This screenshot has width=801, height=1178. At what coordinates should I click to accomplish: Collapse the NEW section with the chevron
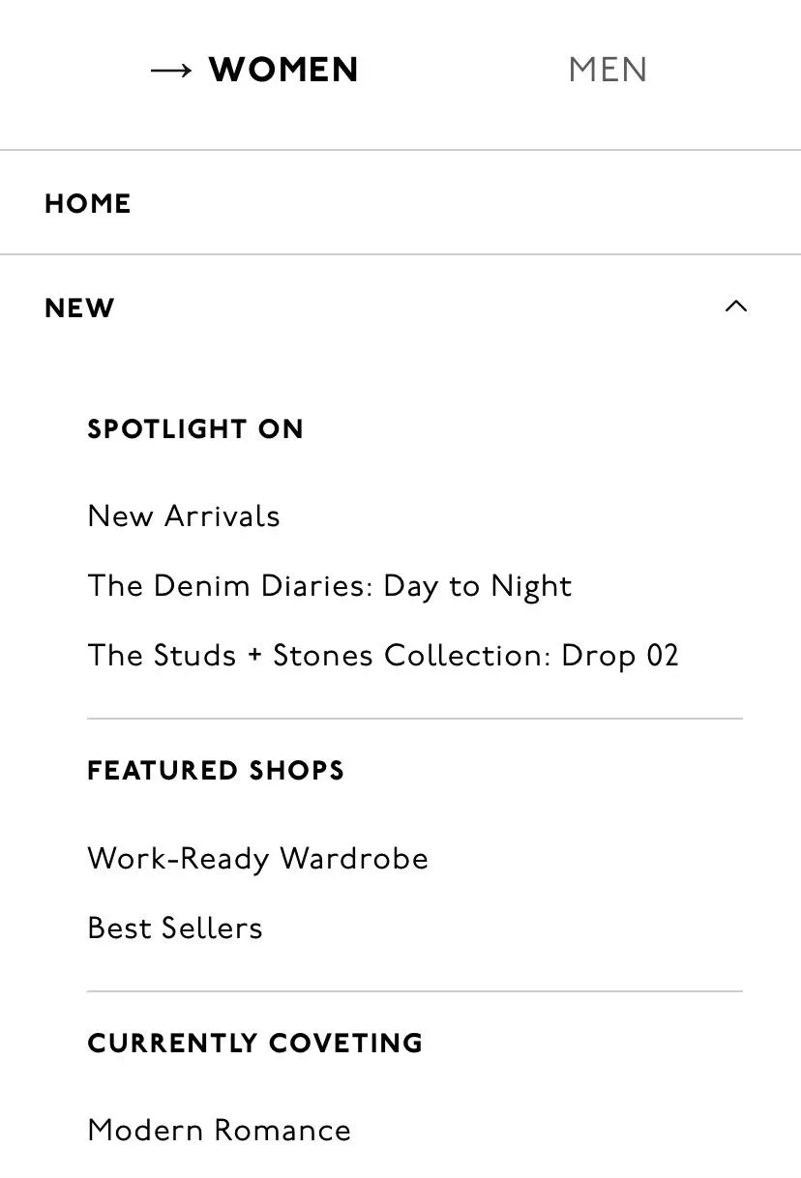tap(735, 308)
